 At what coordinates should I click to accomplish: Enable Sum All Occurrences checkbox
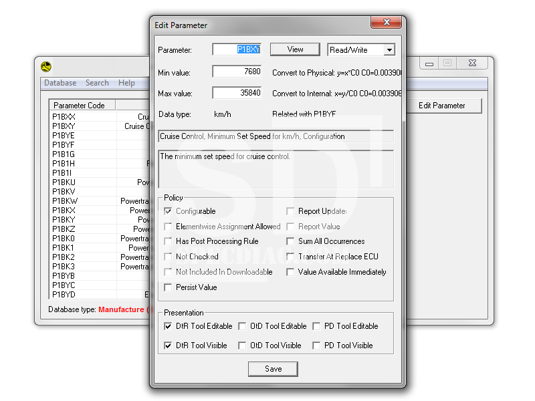point(291,241)
